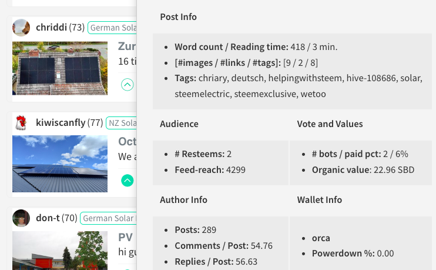
Task: Open post title starting with 'PV'
Action: tap(126, 238)
